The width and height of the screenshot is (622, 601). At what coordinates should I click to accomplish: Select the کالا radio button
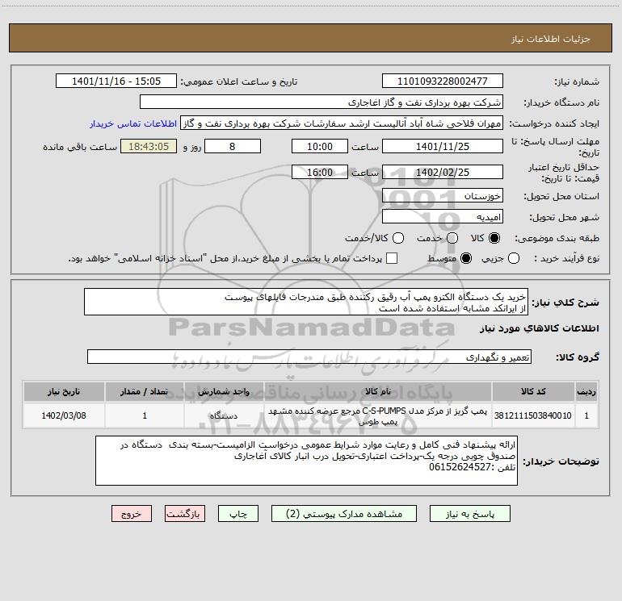(x=494, y=238)
